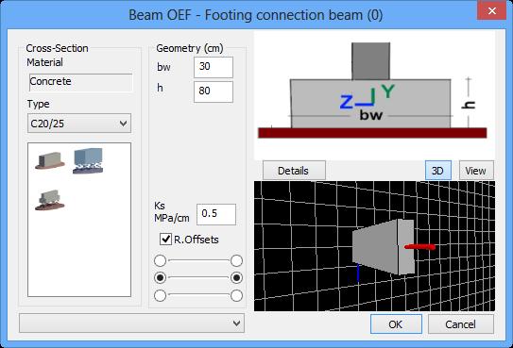
Task: Select the top-left offset radio button
Action: coord(160,260)
